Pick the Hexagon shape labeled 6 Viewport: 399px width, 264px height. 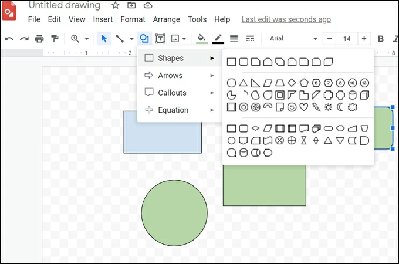[x=316, y=83]
